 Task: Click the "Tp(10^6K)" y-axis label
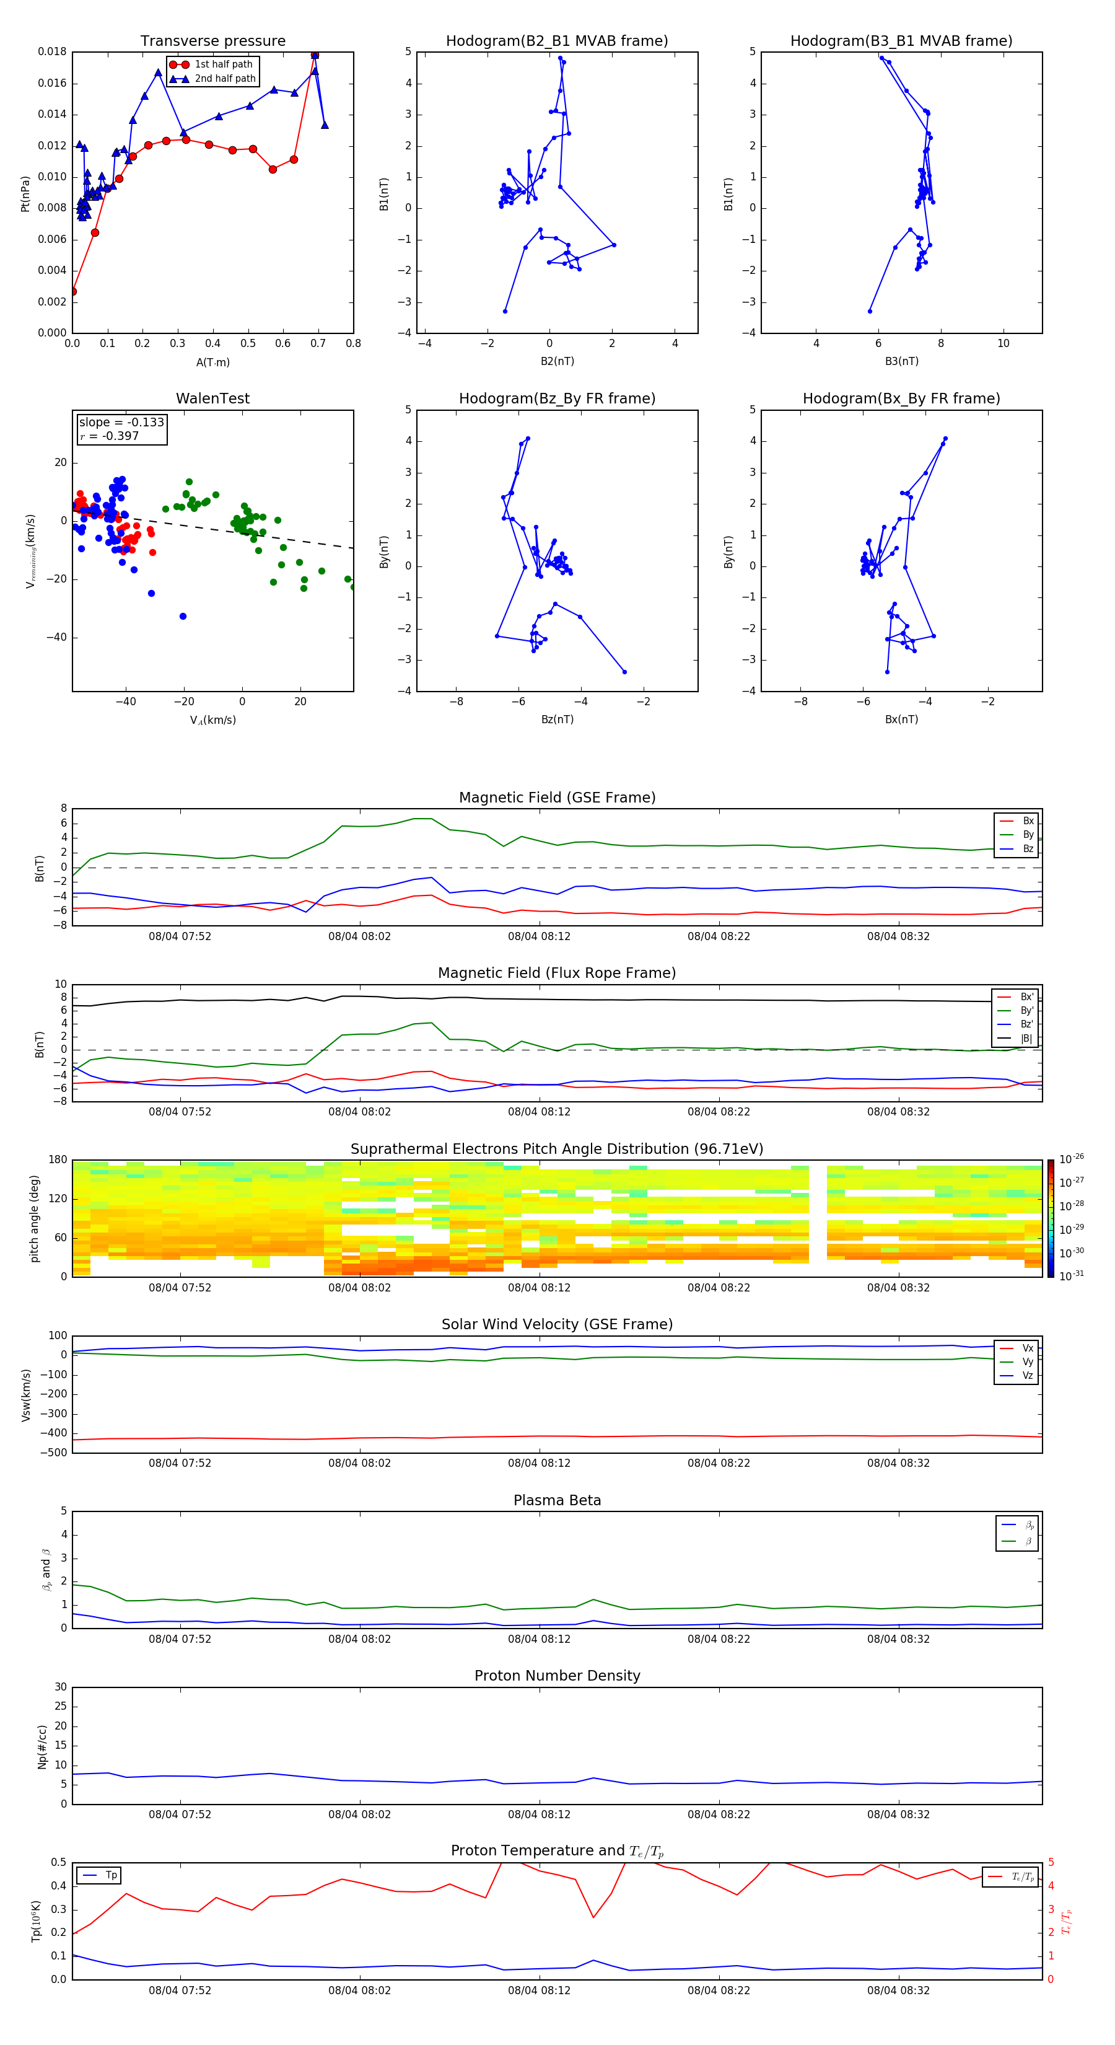pyautogui.click(x=36, y=1921)
